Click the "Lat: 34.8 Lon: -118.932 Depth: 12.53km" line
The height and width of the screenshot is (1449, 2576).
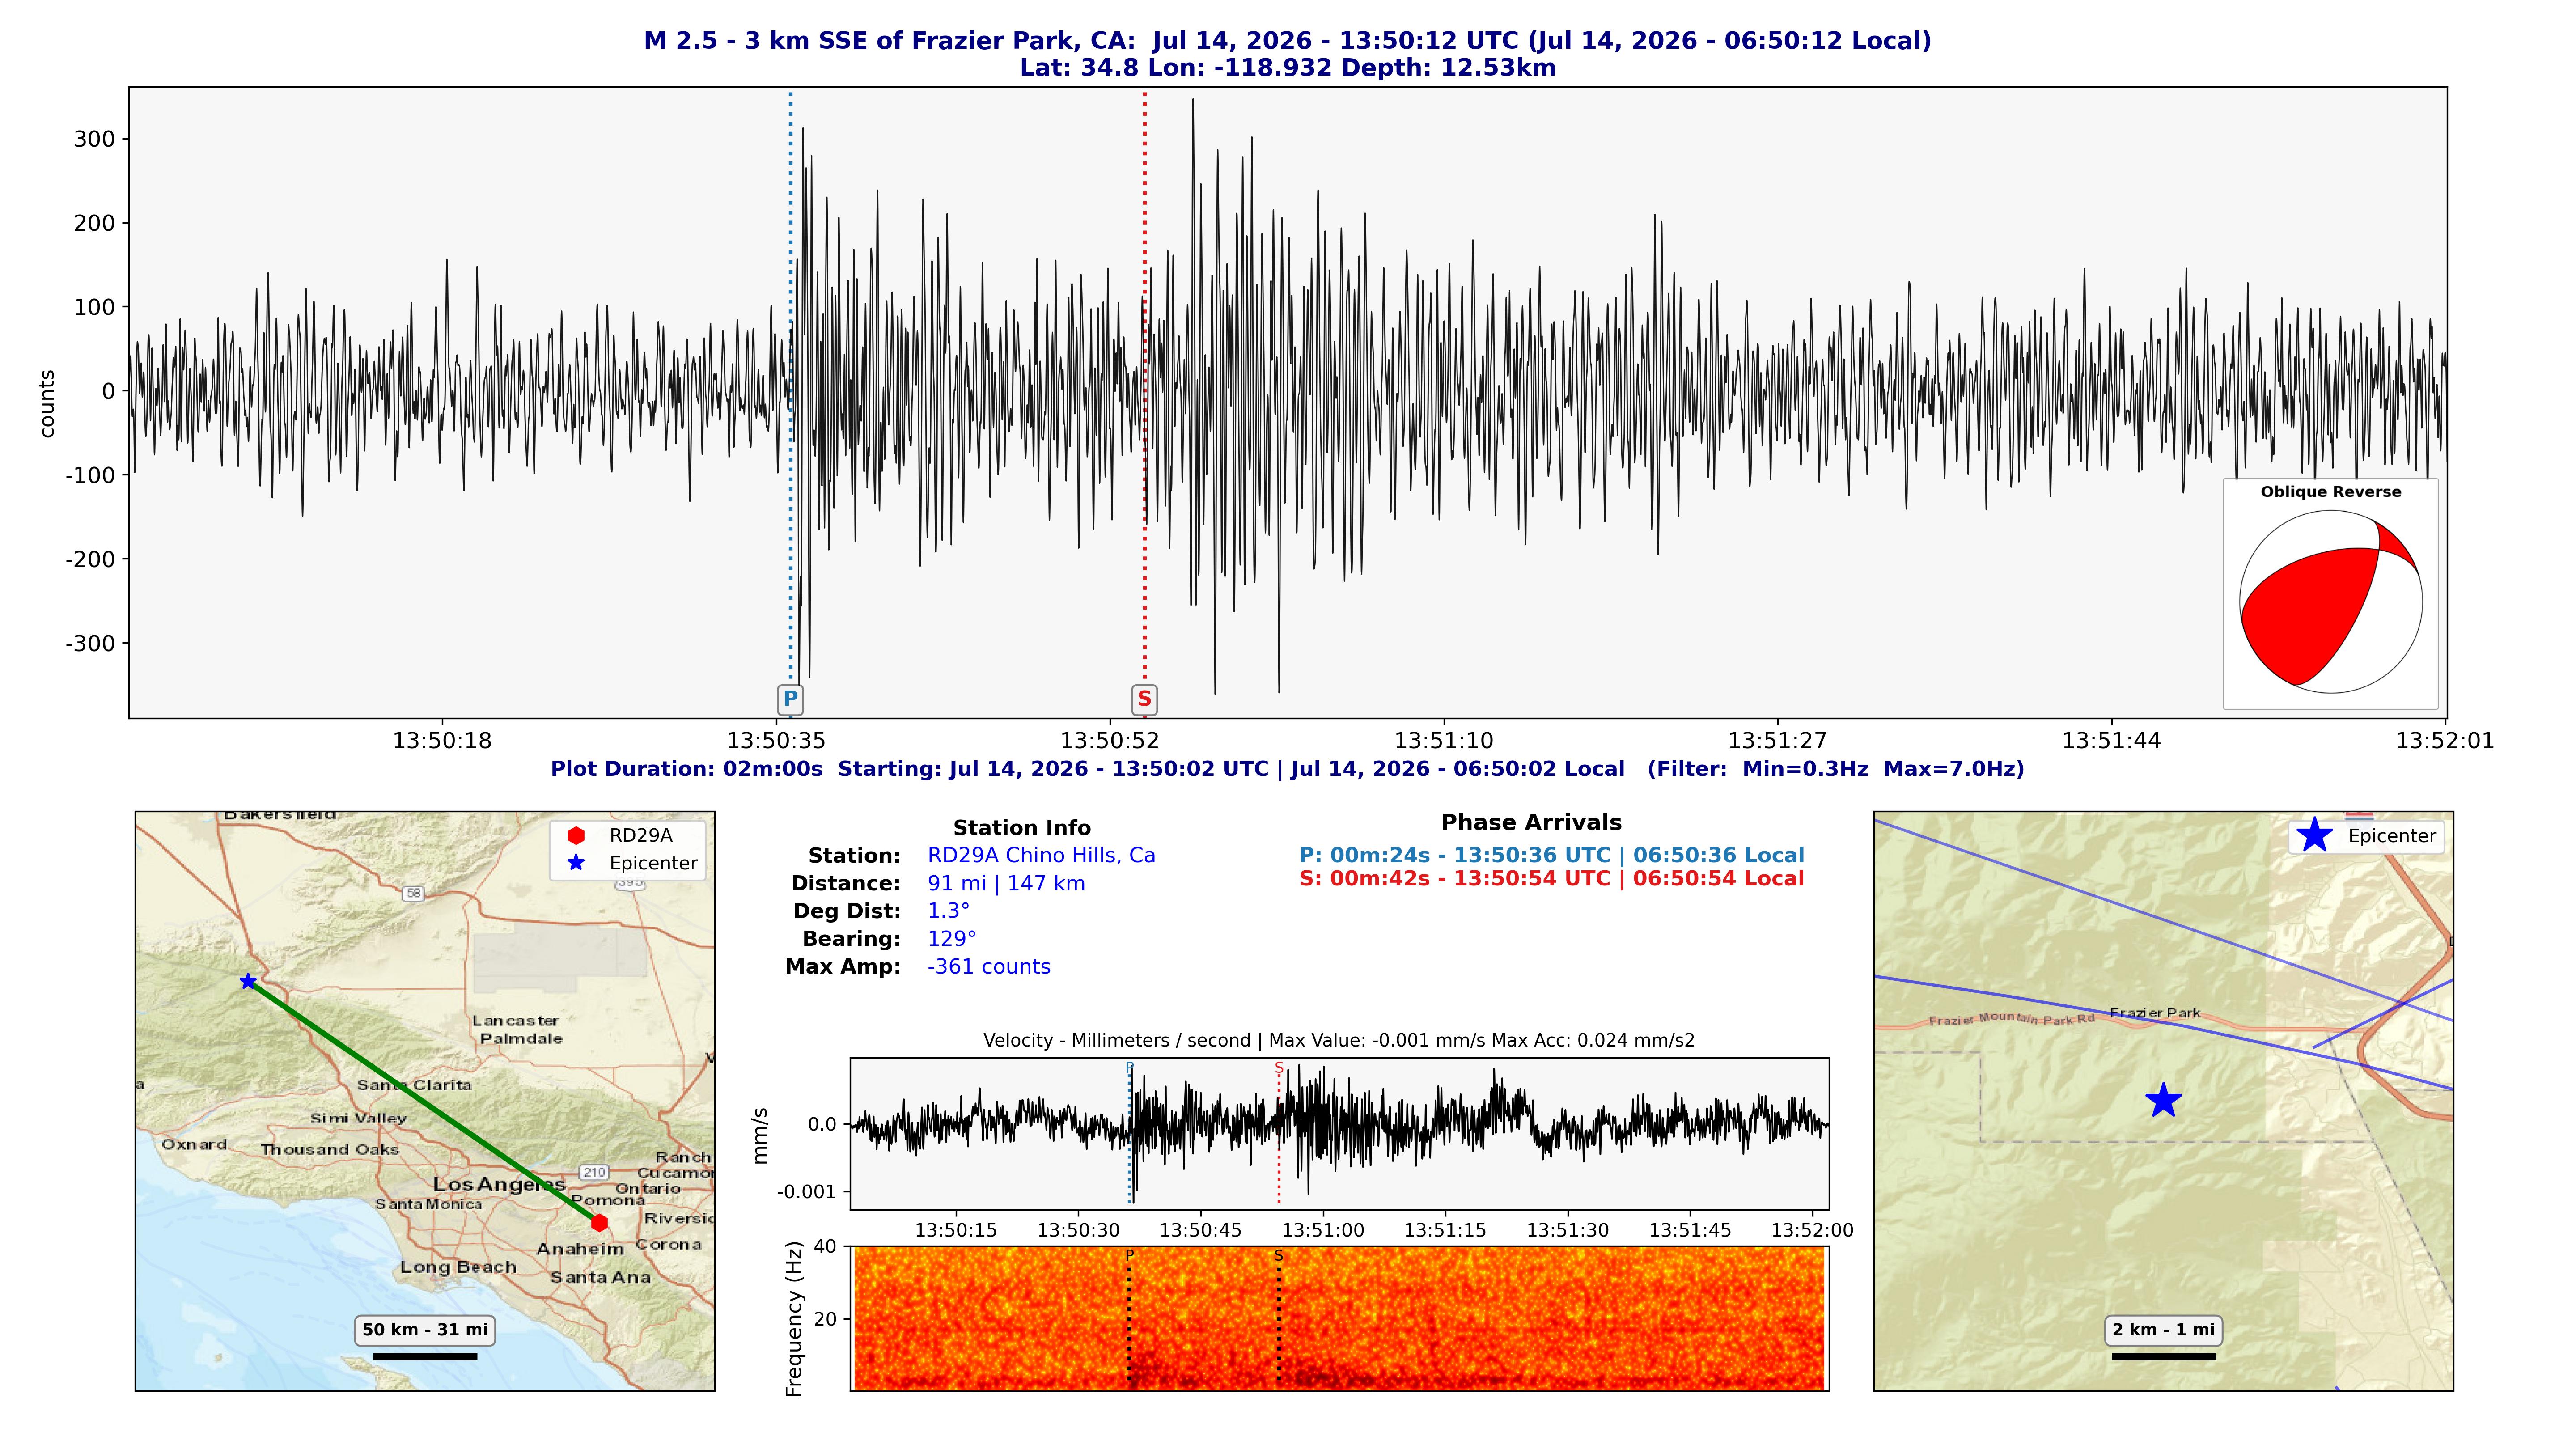point(1288,68)
